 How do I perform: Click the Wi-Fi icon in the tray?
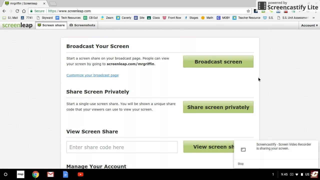tap(297, 174)
